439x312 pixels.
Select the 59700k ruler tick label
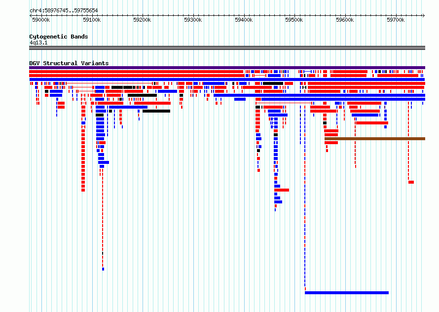pos(396,20)
